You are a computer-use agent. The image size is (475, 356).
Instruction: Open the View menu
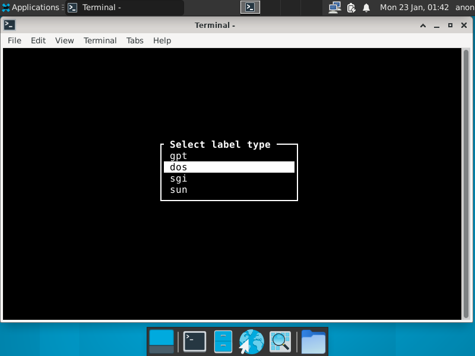pos(65,40)
